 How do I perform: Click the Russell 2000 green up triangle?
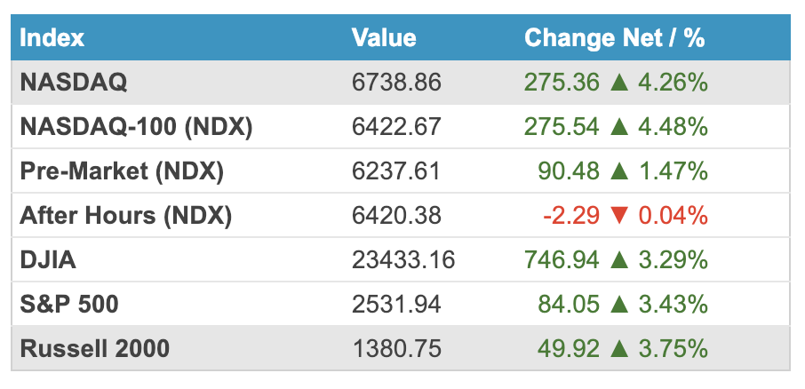(x=618, y=350)
